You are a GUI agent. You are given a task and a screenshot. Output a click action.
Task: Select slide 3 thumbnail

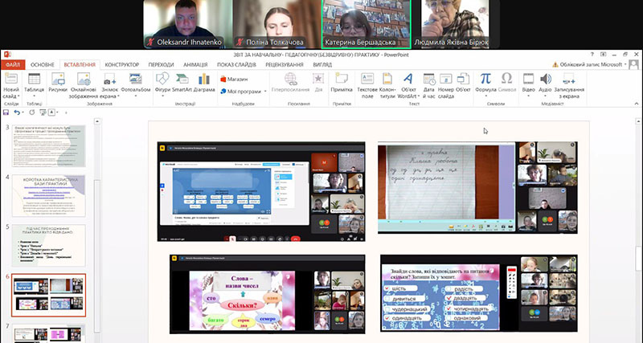click(x=49, y=146)
